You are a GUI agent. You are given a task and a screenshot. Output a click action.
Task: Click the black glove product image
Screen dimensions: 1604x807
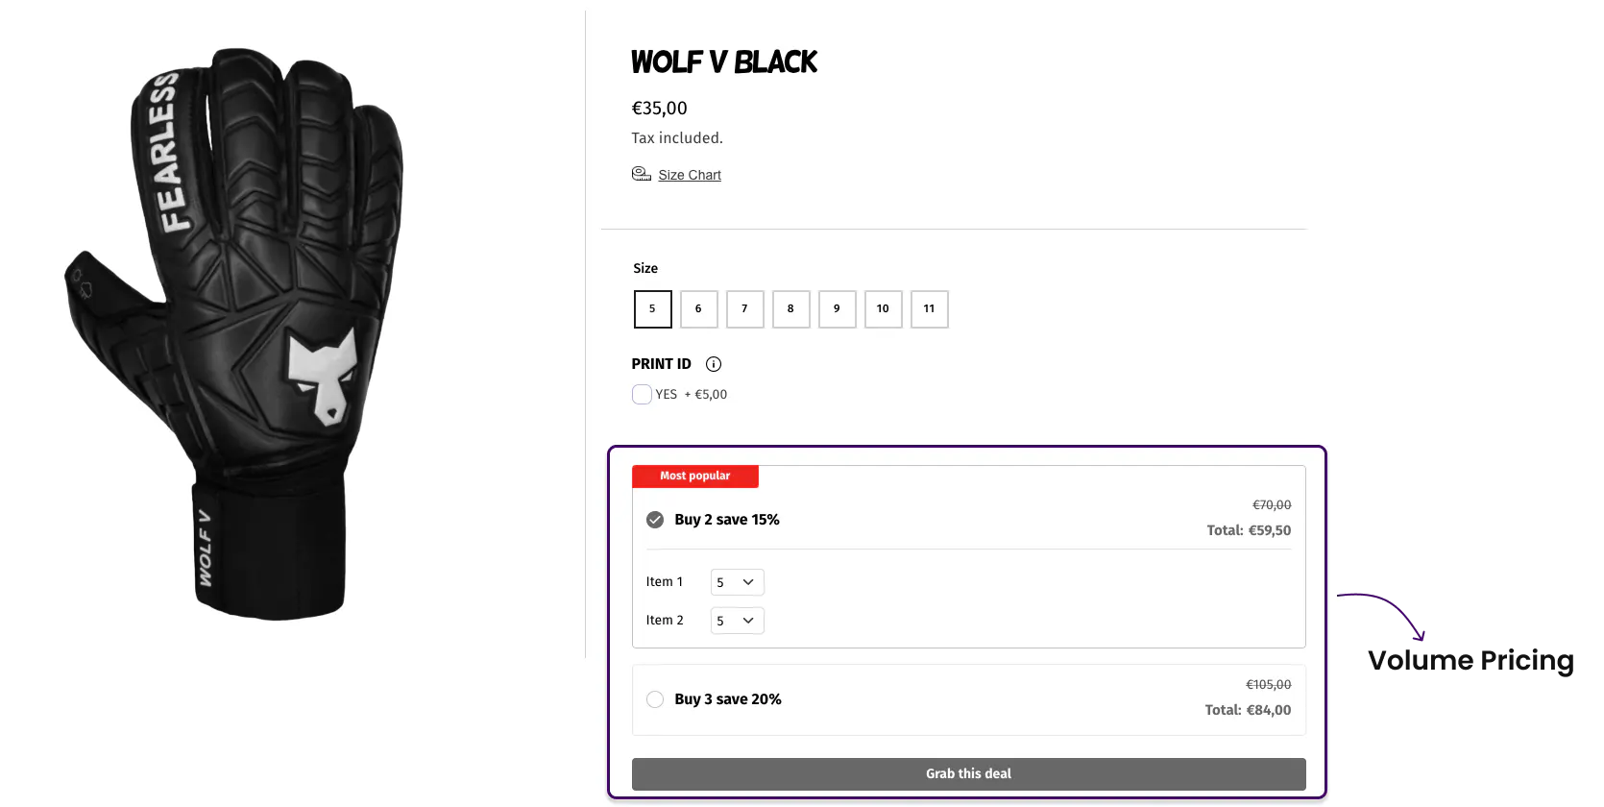pyautogui.click(x=235, y=333)
